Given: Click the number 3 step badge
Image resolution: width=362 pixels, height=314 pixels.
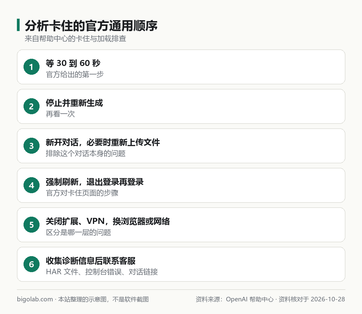Looking at the screenshot, I should pos(31,146).
